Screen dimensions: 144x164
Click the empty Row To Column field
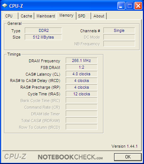pyautogui.click(x=82, y=127)
